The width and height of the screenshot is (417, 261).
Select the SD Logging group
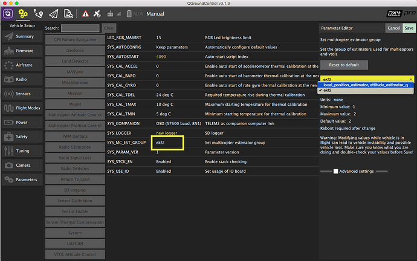point(75,190)
